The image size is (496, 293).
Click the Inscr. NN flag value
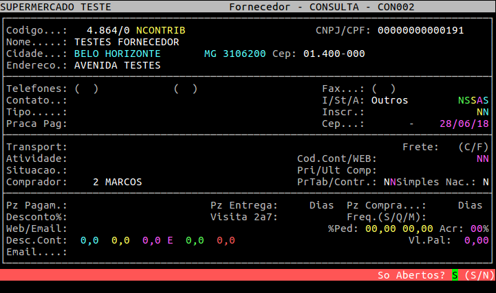coord(482,112)
